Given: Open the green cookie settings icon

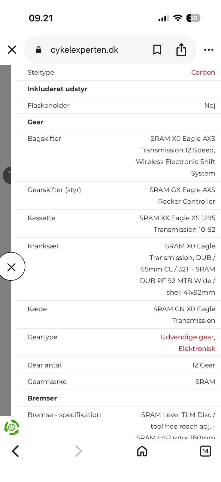Looking at the screenshot, I should pos(12,427).
